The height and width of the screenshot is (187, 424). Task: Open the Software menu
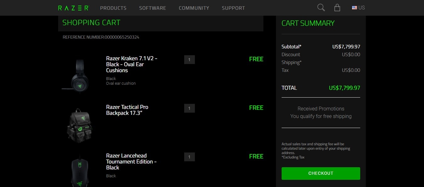(152, 8)
